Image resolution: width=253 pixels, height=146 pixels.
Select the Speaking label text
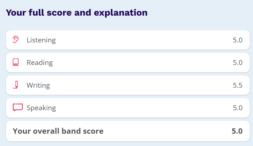pyautogui.click(x=41, y=108)
